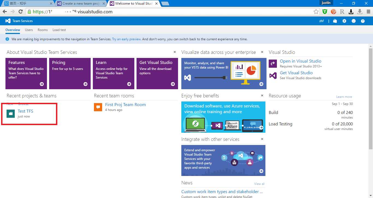Click the zhf account name in header
373x198 pixels.
(x=321, y=21)
